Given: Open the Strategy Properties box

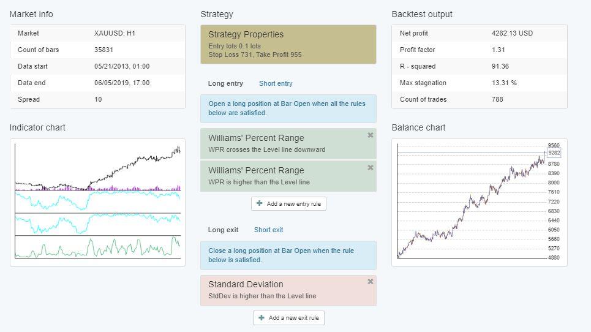Looking at the screenshot, I should point(288,44).
